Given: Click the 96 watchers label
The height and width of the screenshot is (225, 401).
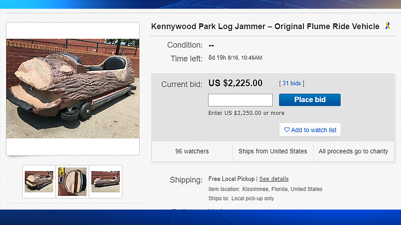Looking at the screenshot, I should point(192,151).
